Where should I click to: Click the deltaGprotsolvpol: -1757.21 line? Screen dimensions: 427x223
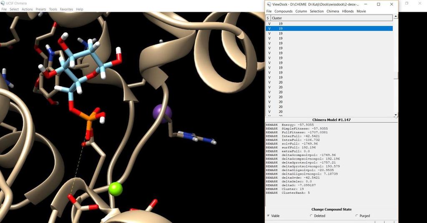click(301, 163)
